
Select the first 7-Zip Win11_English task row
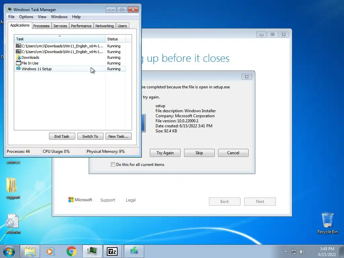click(70, 46)
